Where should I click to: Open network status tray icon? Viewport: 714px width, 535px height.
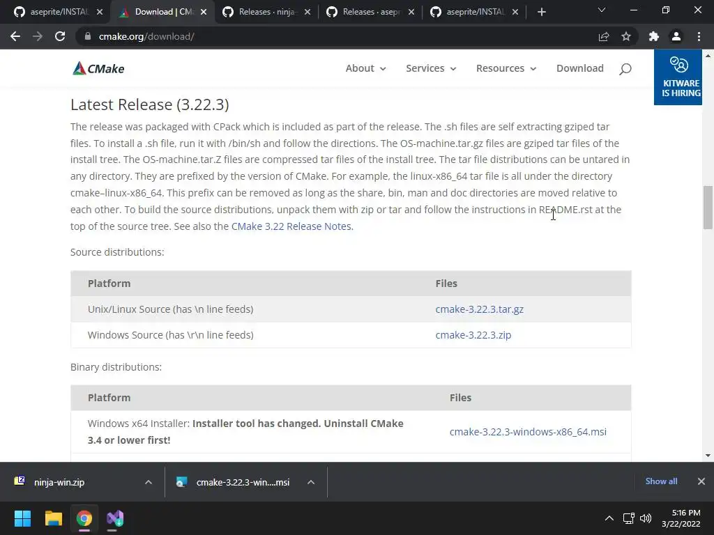click(x=629, y=518)
